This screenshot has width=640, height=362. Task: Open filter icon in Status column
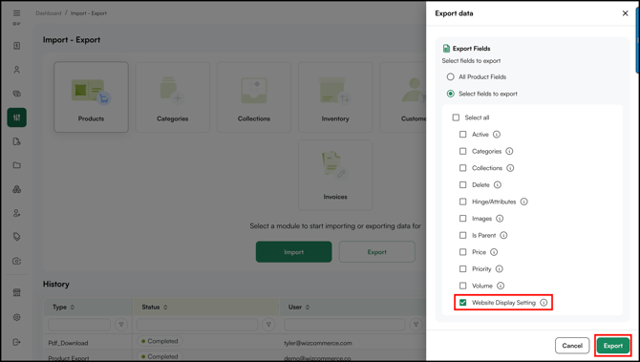pos(268,325)
